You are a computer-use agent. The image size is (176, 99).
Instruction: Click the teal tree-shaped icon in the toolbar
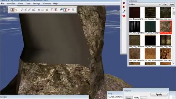point(61,10)
